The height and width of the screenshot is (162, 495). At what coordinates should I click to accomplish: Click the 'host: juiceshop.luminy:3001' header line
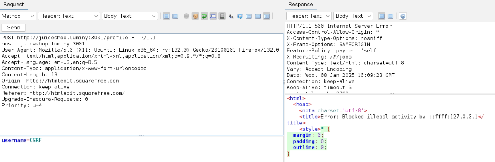43,43
